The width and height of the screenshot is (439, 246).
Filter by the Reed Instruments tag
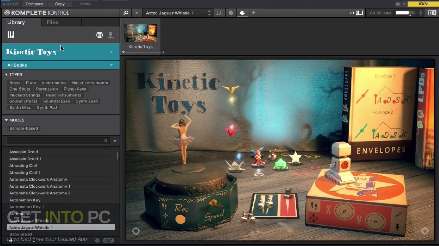63,95
